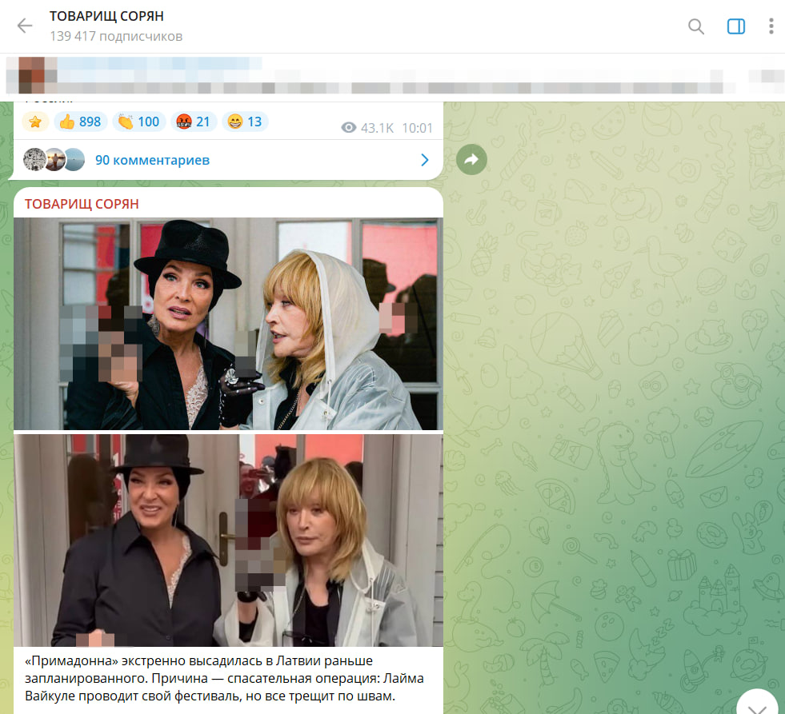Click the commenter avatars beside 90 комментариев

(x=54, y=160)
